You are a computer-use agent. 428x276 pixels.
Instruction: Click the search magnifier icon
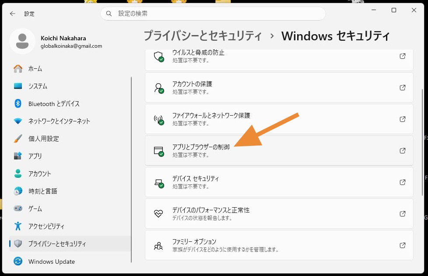[x=109, y=14]
